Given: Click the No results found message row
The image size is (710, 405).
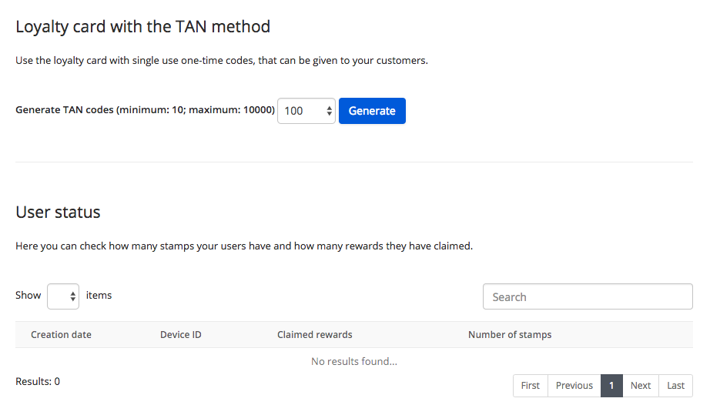Looking at the screenshot, I should click(354, 361).
